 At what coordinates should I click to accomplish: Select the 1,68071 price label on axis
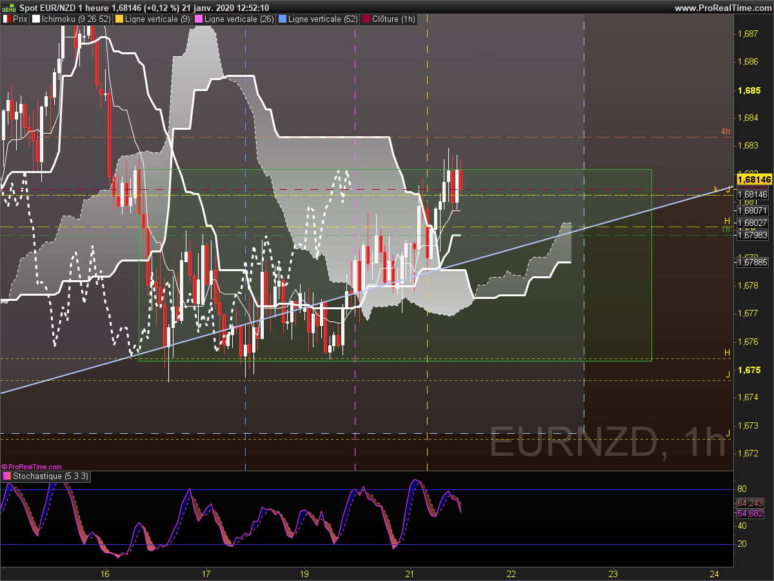(x=752, y=210)
